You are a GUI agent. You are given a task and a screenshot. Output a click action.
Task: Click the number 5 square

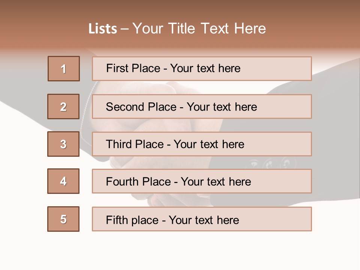point(63,219)
